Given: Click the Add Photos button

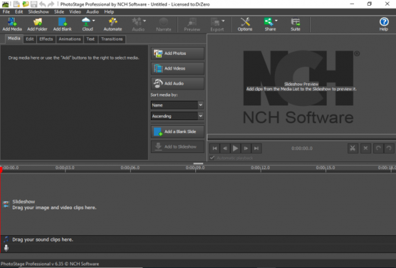Looking at the screenshot, I should click(177, 53).
